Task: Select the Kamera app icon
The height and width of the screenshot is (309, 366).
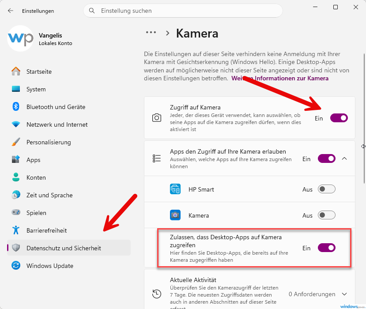Action: (x=175, y=215)
